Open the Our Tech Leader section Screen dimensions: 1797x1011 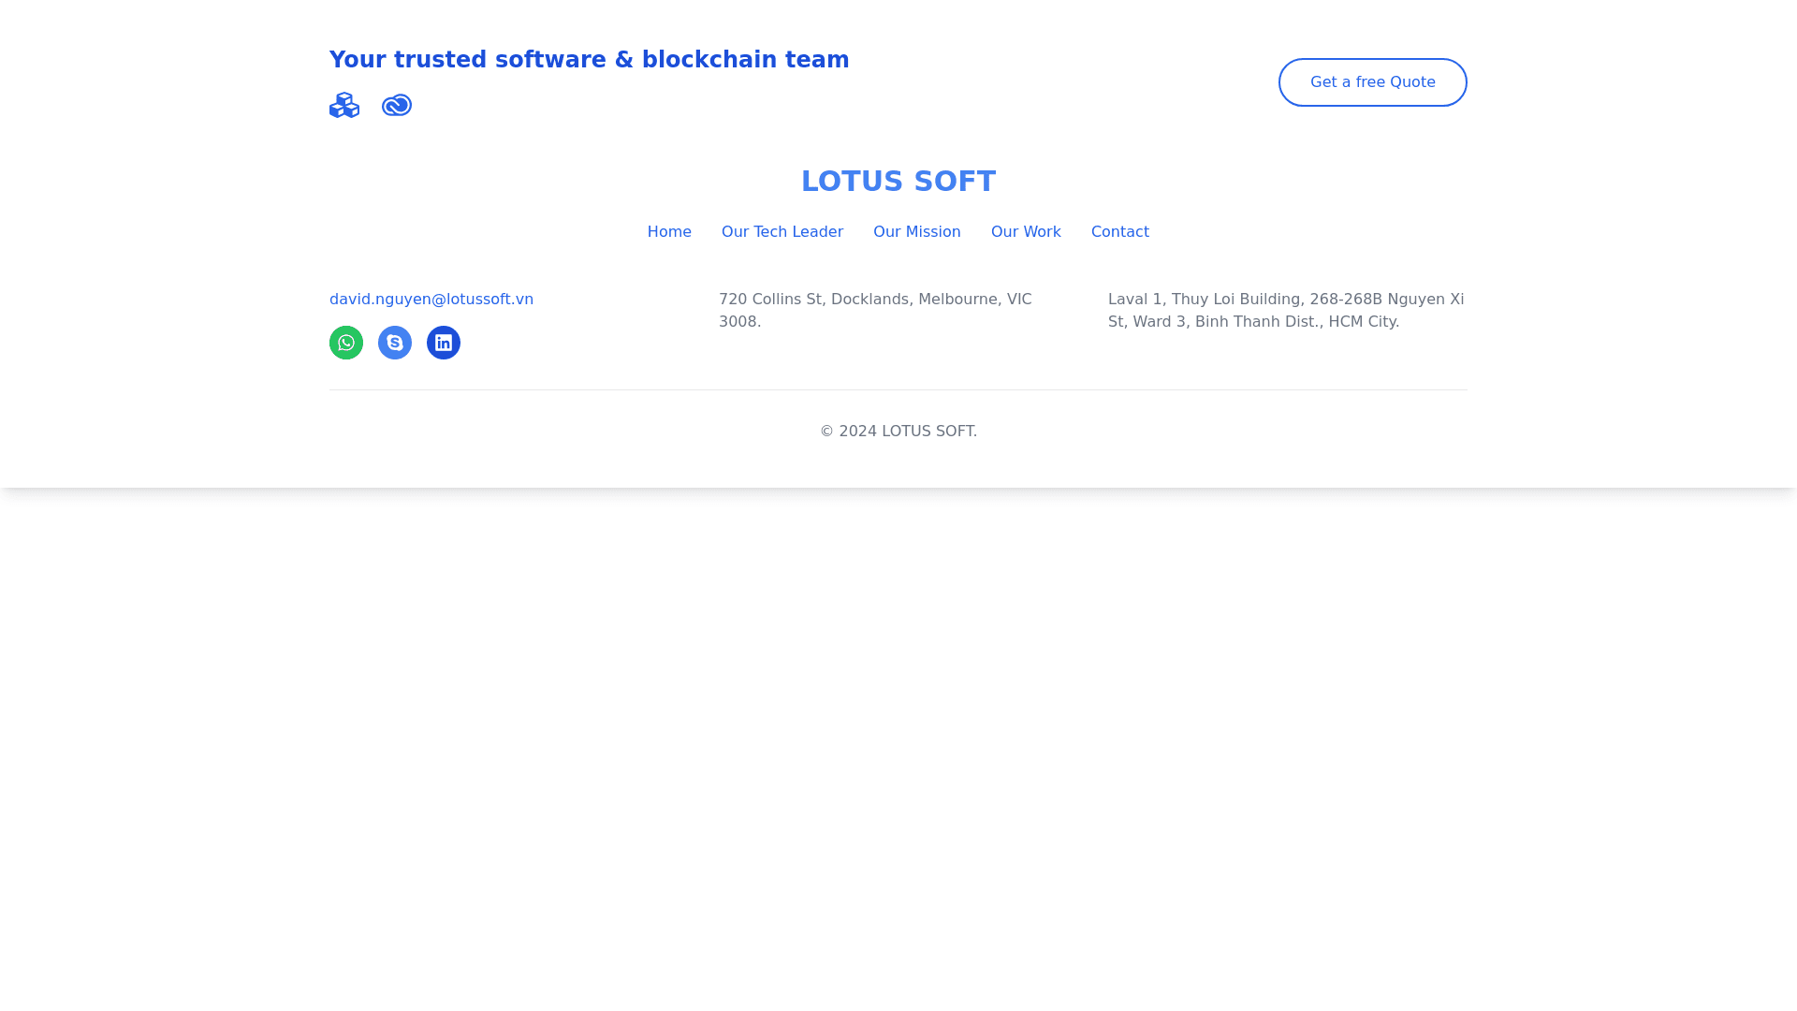[x=782, y=232]
